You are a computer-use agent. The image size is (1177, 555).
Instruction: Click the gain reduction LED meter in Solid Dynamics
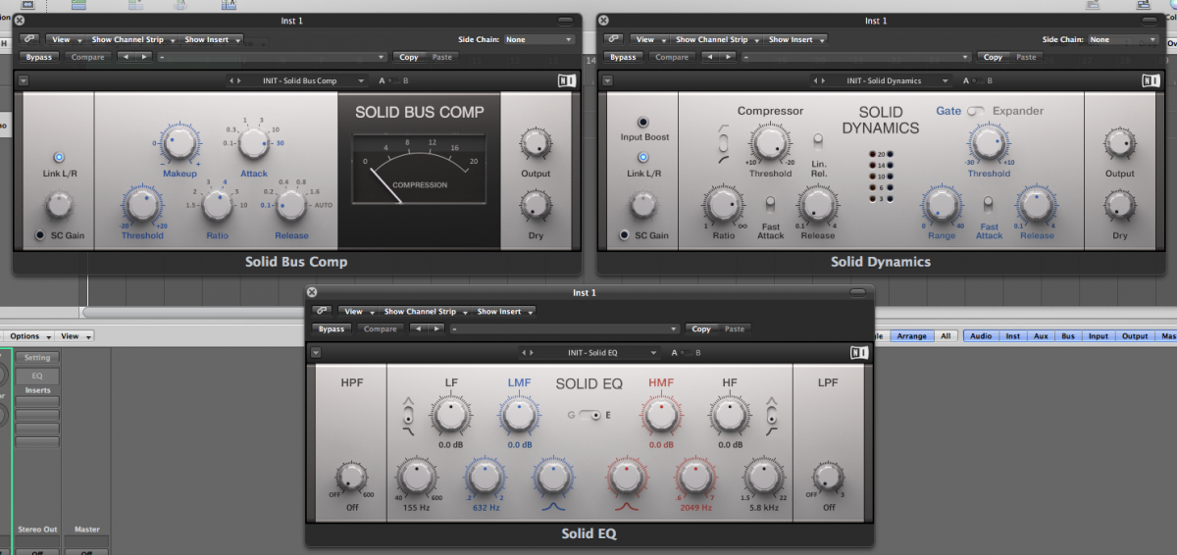tap(880, 177)
